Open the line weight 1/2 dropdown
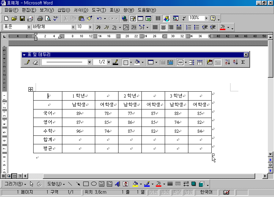 (x=109, y=62)
